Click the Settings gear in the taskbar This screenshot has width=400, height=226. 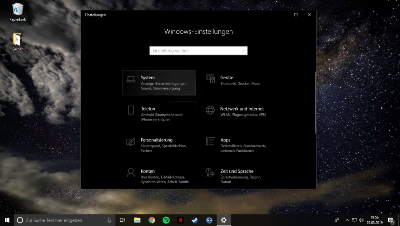(224, 220)
